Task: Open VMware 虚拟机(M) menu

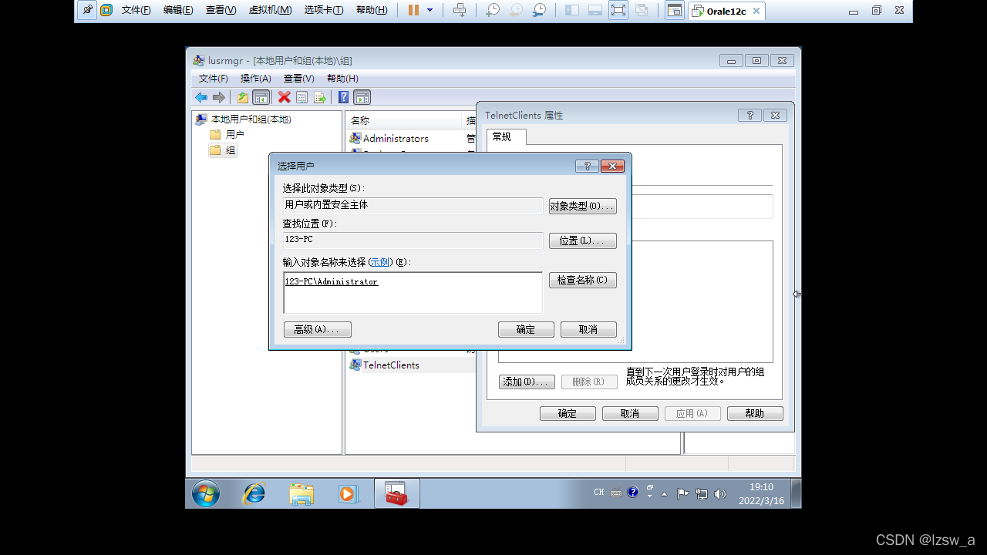Action: coord(270,10)
